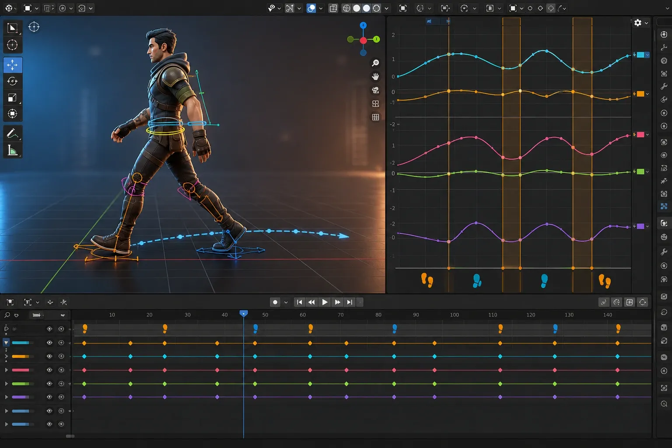The height and width of the screenshot is (448, 672).
Task: Click the 3D cursor tool
Action: [x=12, y=45]
